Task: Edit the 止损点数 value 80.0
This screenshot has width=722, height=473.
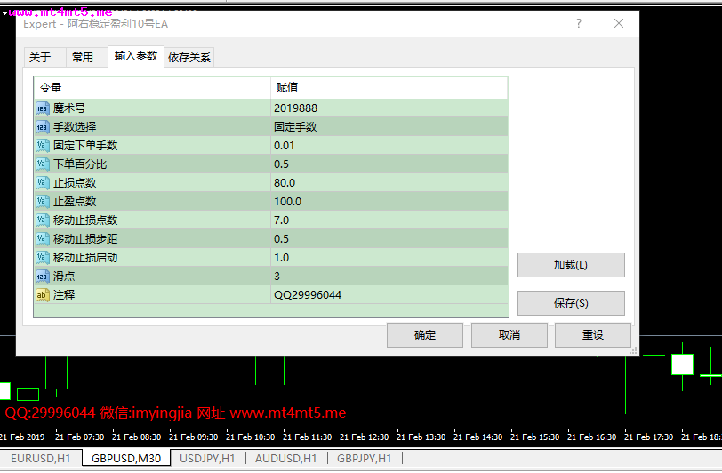Action: click(389, 183)
